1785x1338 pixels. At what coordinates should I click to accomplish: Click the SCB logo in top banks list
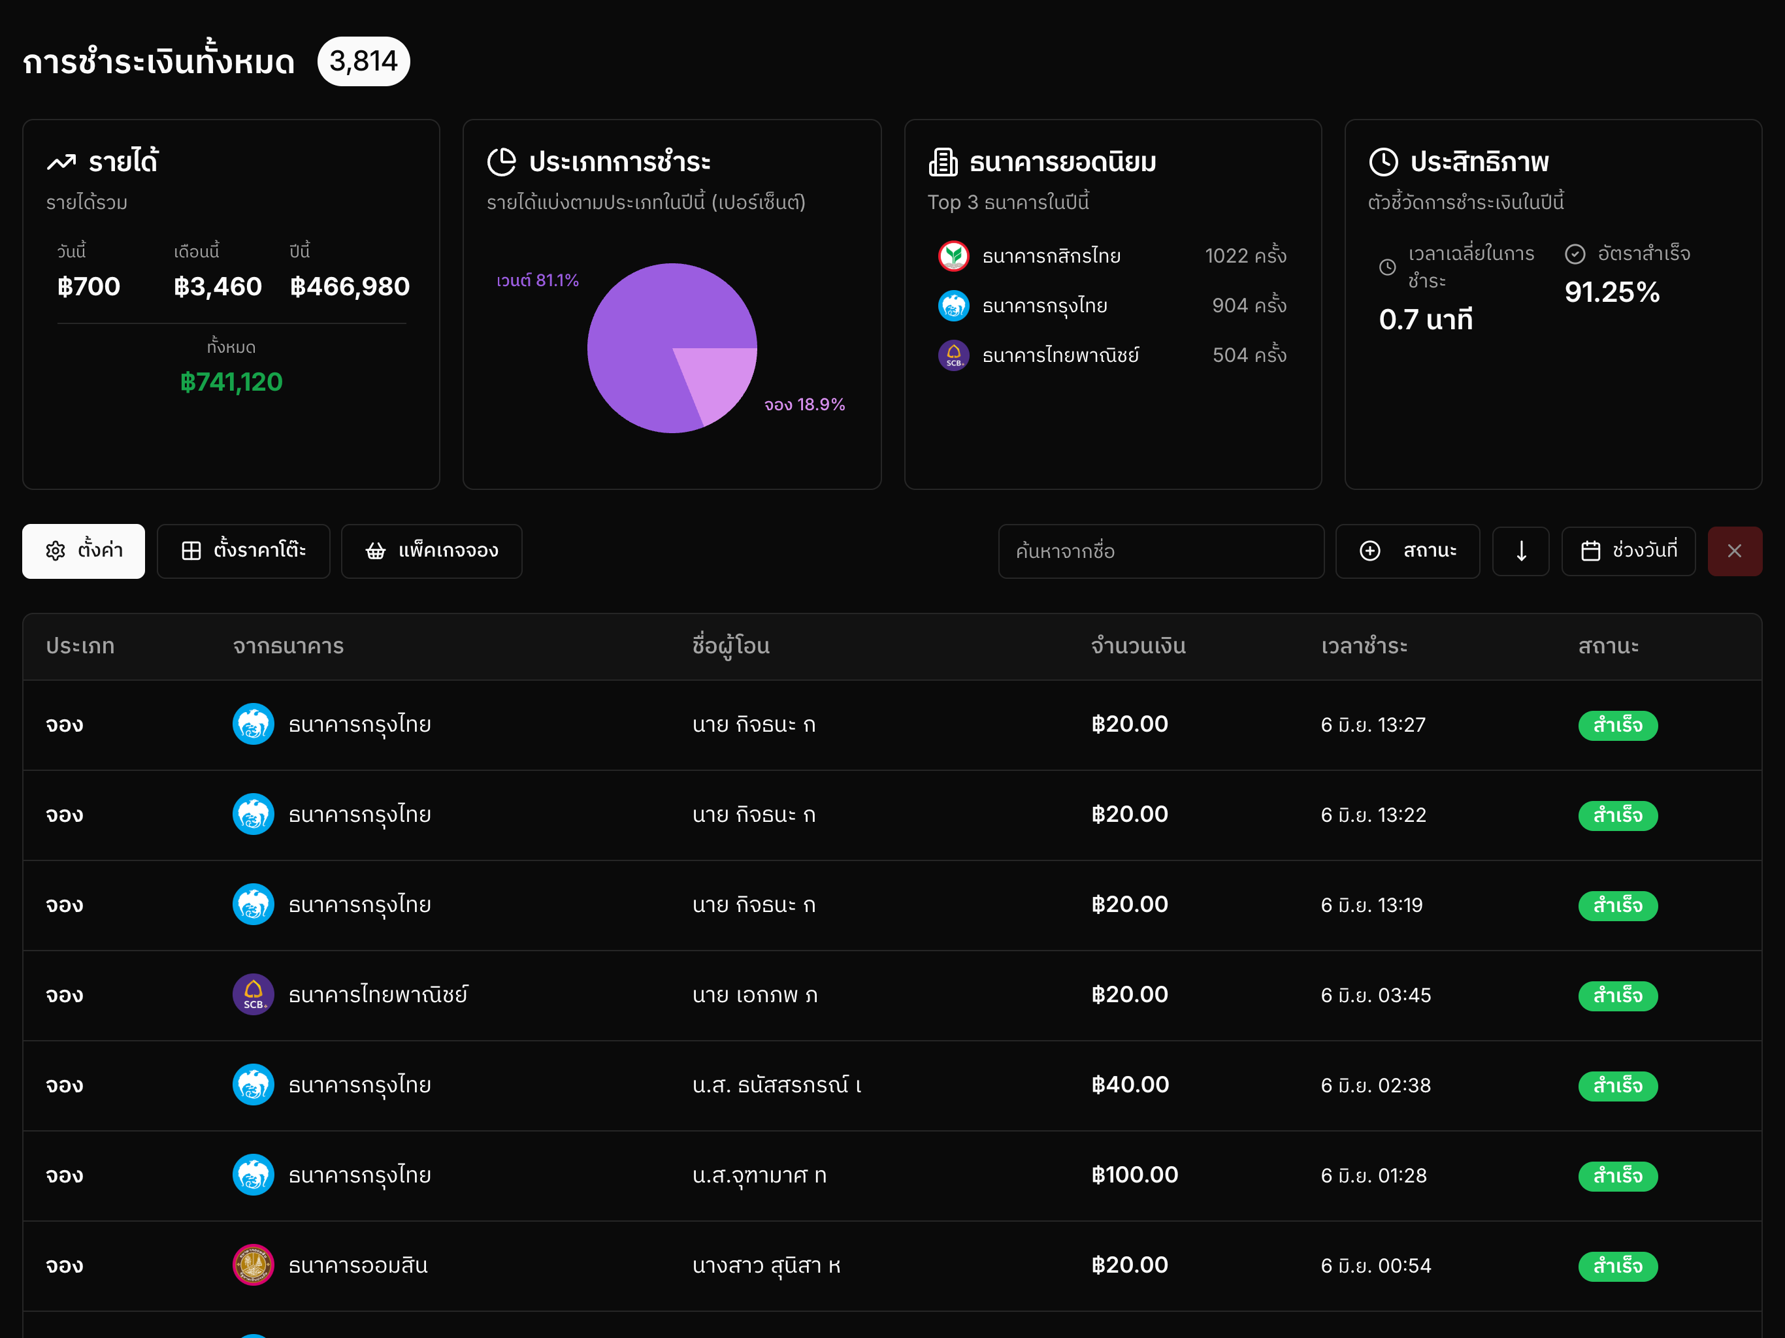coord(954,355)
